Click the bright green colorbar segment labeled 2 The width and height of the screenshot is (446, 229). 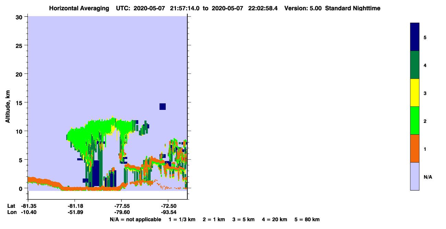pos(415,121)
